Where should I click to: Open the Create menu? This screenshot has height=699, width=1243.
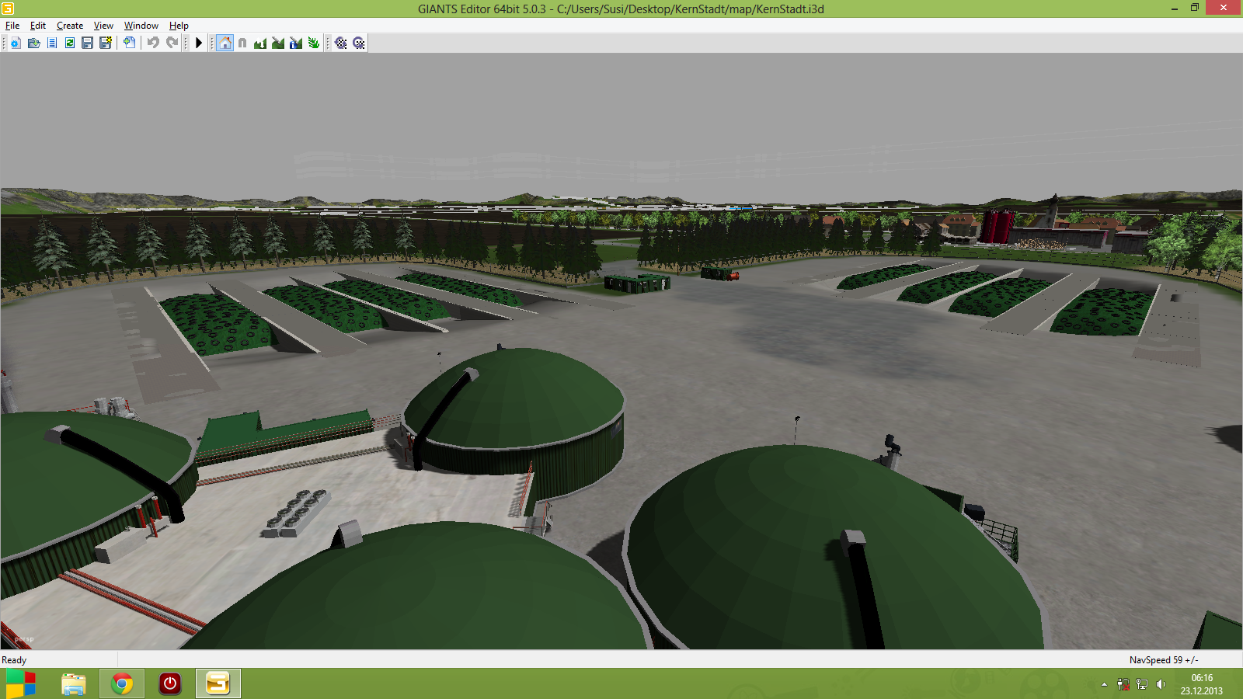point(70,26)
